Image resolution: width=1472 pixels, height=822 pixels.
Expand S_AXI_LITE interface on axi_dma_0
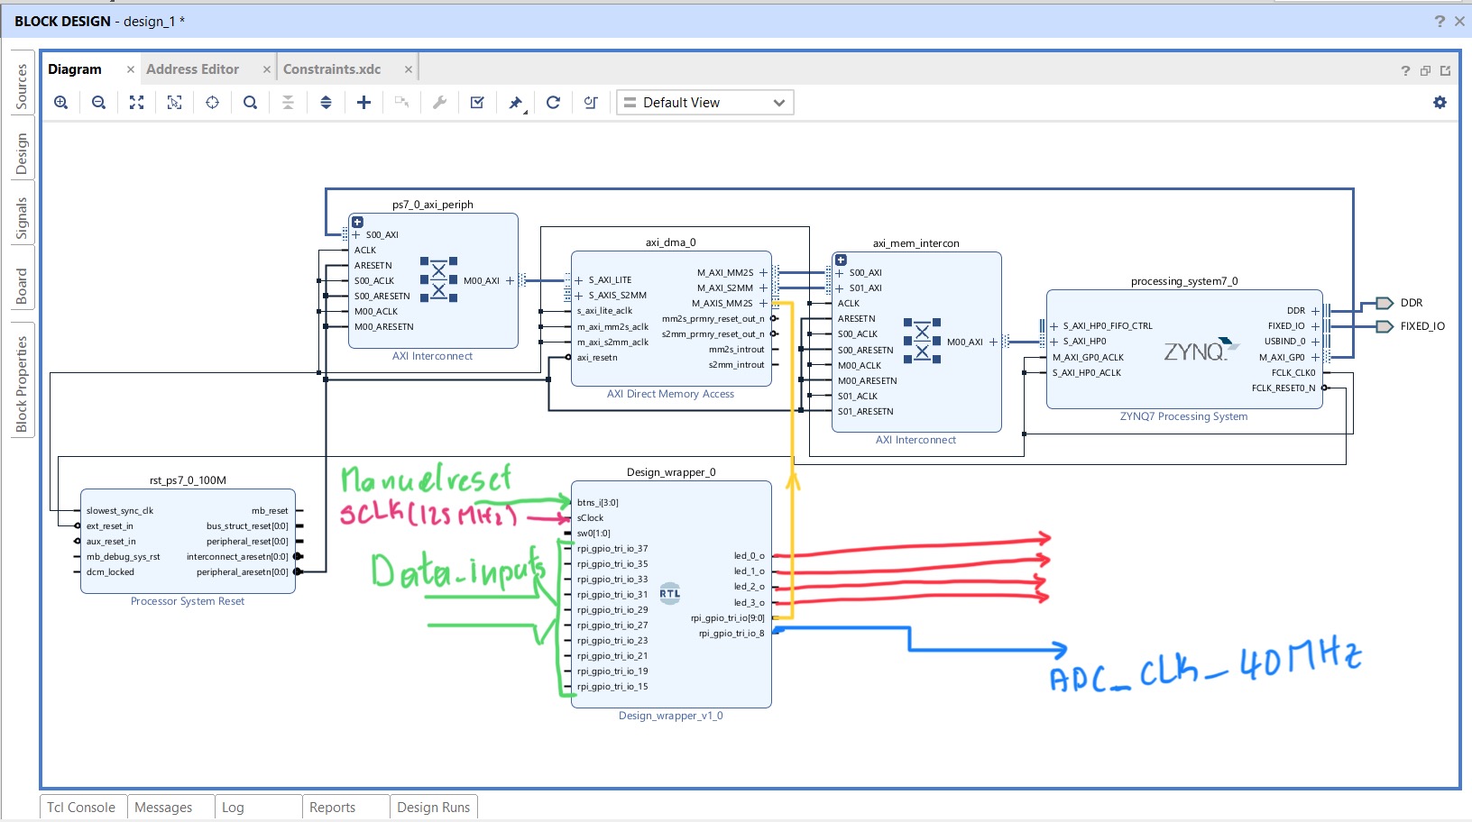point(579,280)
